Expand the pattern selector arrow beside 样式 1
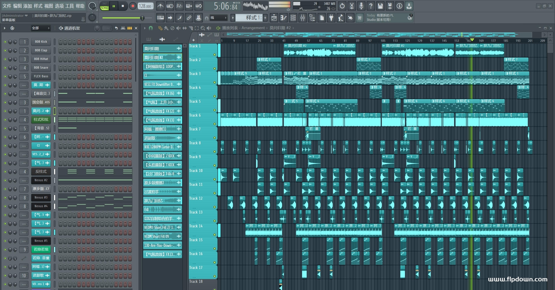 pos(233,18)
